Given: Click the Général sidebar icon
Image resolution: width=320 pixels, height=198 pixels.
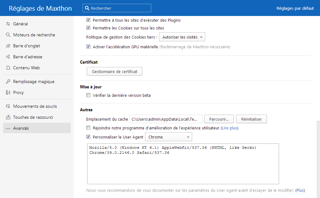Looking at the screenshot, I should (x=8, y=24).
